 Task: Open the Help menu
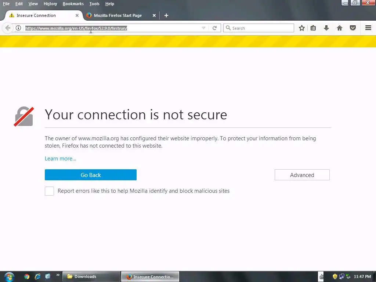109,4
